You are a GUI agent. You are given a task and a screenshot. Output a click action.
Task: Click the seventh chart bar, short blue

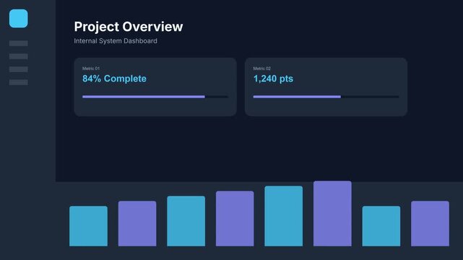(x=381, y=226)
